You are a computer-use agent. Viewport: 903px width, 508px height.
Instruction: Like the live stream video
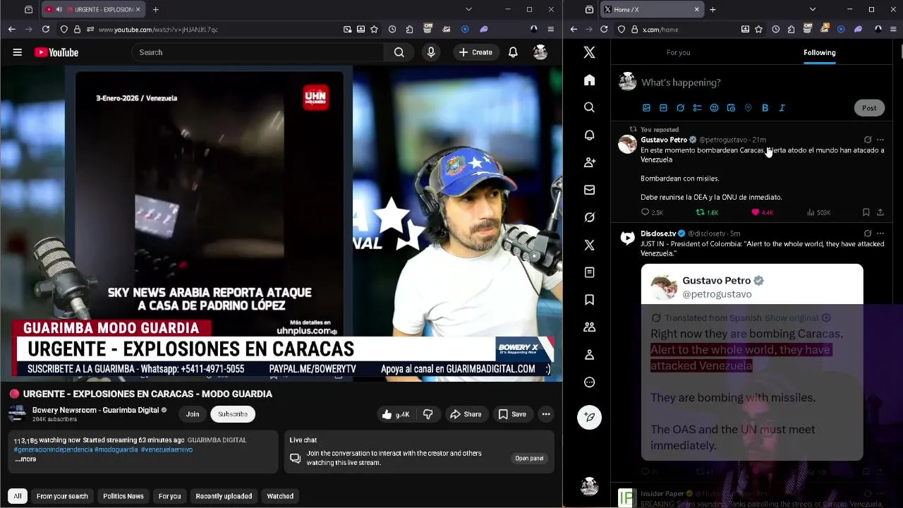[396, 414]
